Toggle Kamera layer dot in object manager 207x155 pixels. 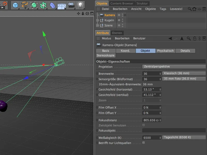pyautogui.click(x=119, y=15)
